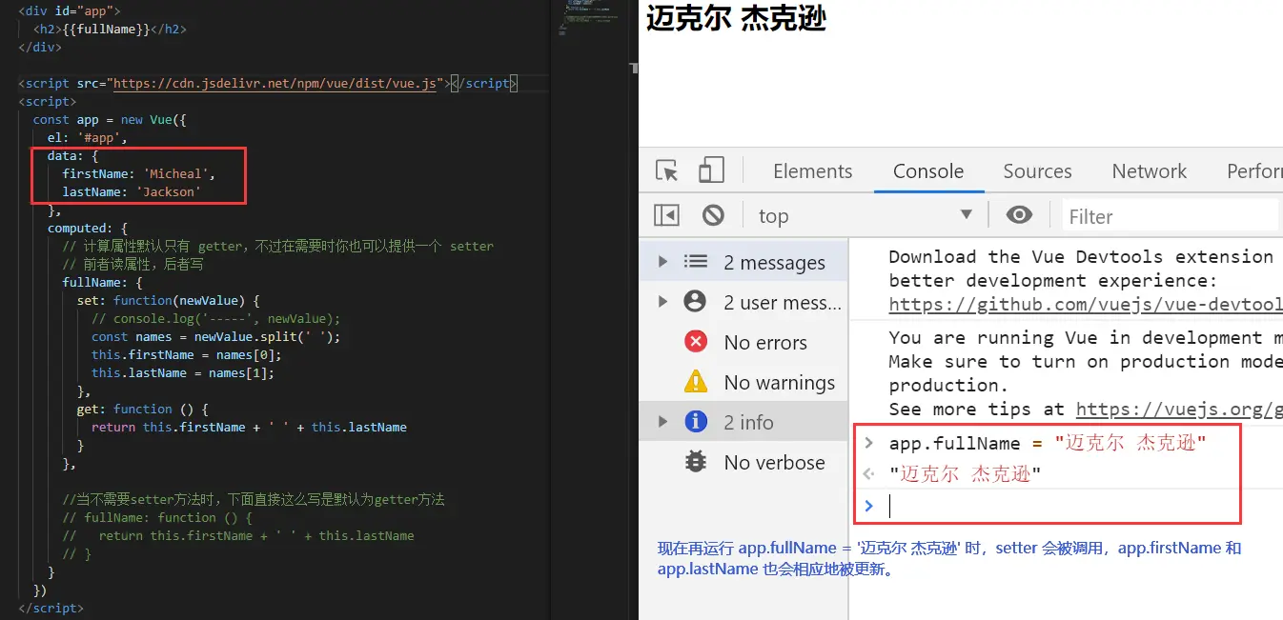Viewport: 1283px width, 620px height.
Task: Click the No verbose bug icon
Action: click(x=696, y=462)
